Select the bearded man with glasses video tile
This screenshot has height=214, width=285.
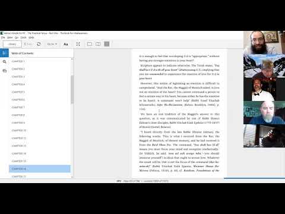[264, 42]
